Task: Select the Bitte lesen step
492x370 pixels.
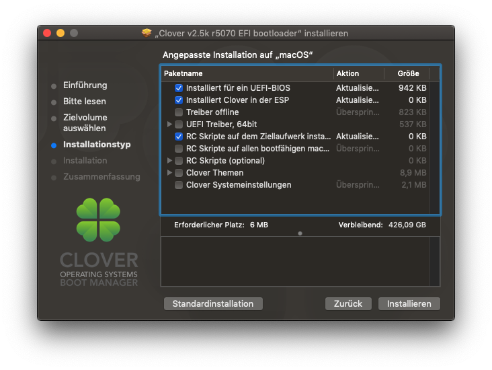Action: 85,102
